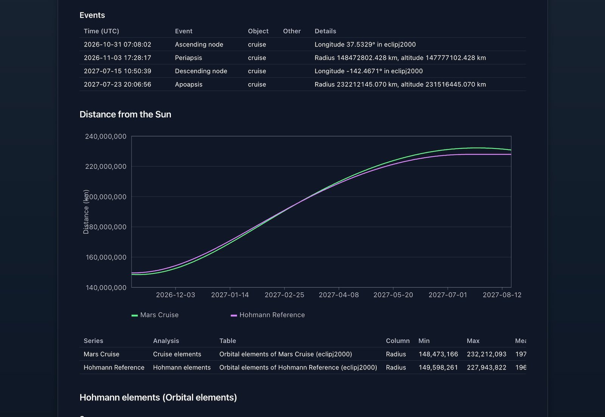Screen dimensions: 605x417
Task: Click the 149,598,261 min value
Action: [x=438, y=368]
